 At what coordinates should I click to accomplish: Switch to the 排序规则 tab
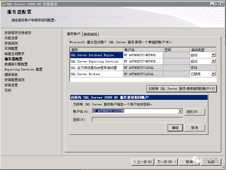(x=90, y=34)
